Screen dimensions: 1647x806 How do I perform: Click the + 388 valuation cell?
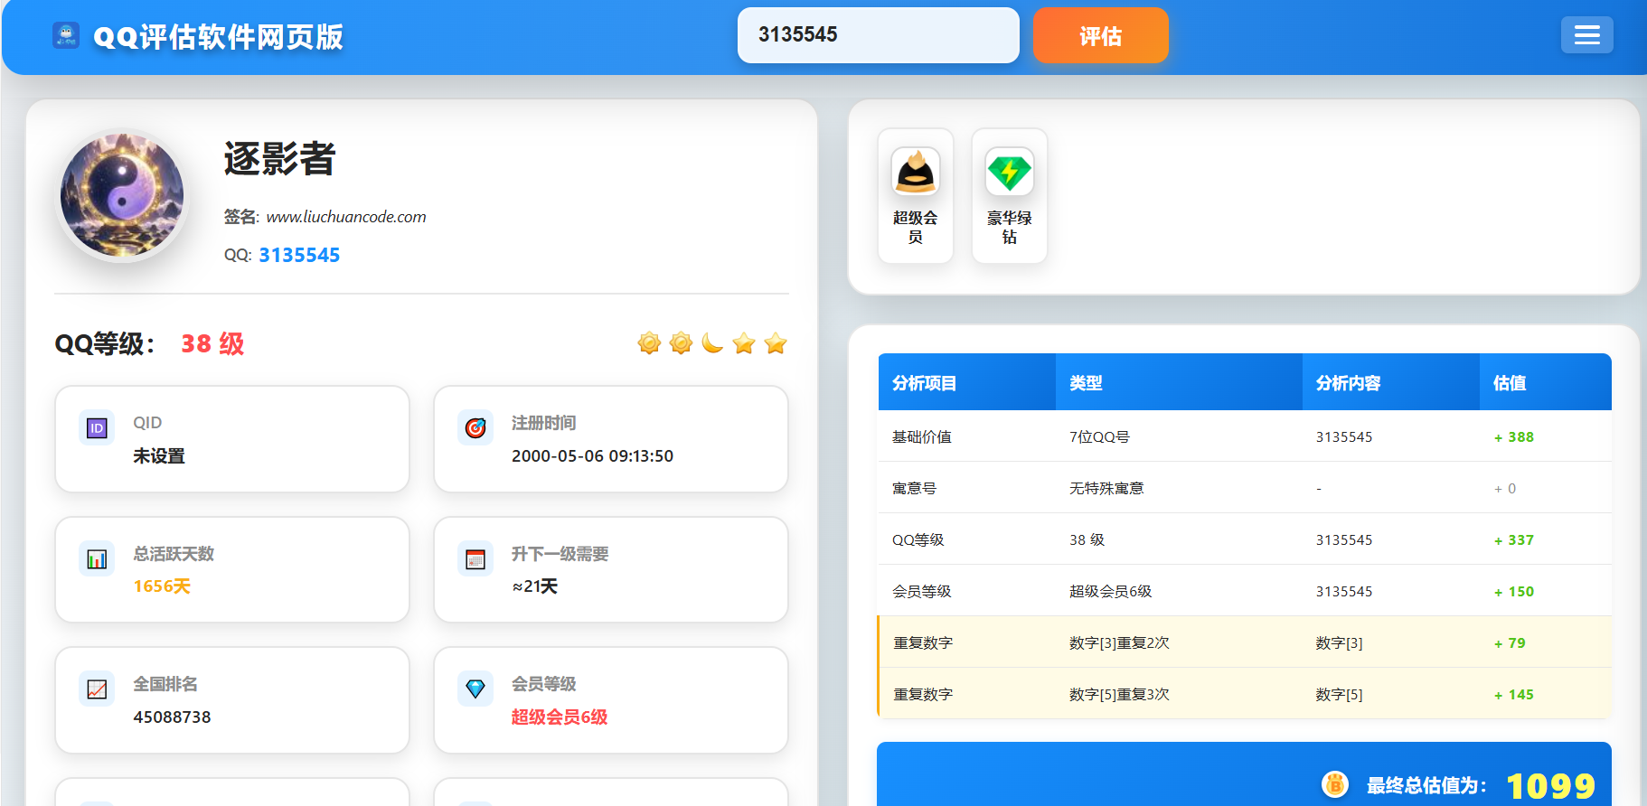pos(1514,437)
